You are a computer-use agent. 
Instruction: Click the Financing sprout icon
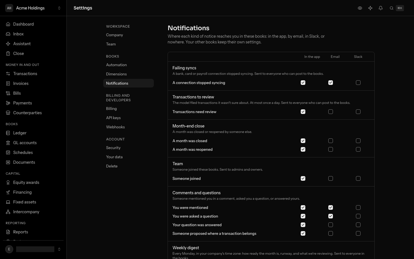[x=8, y=192]
